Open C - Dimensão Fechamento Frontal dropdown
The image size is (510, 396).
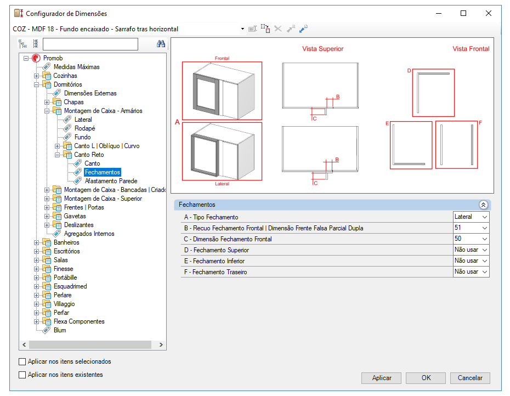[x=484, y=239]
